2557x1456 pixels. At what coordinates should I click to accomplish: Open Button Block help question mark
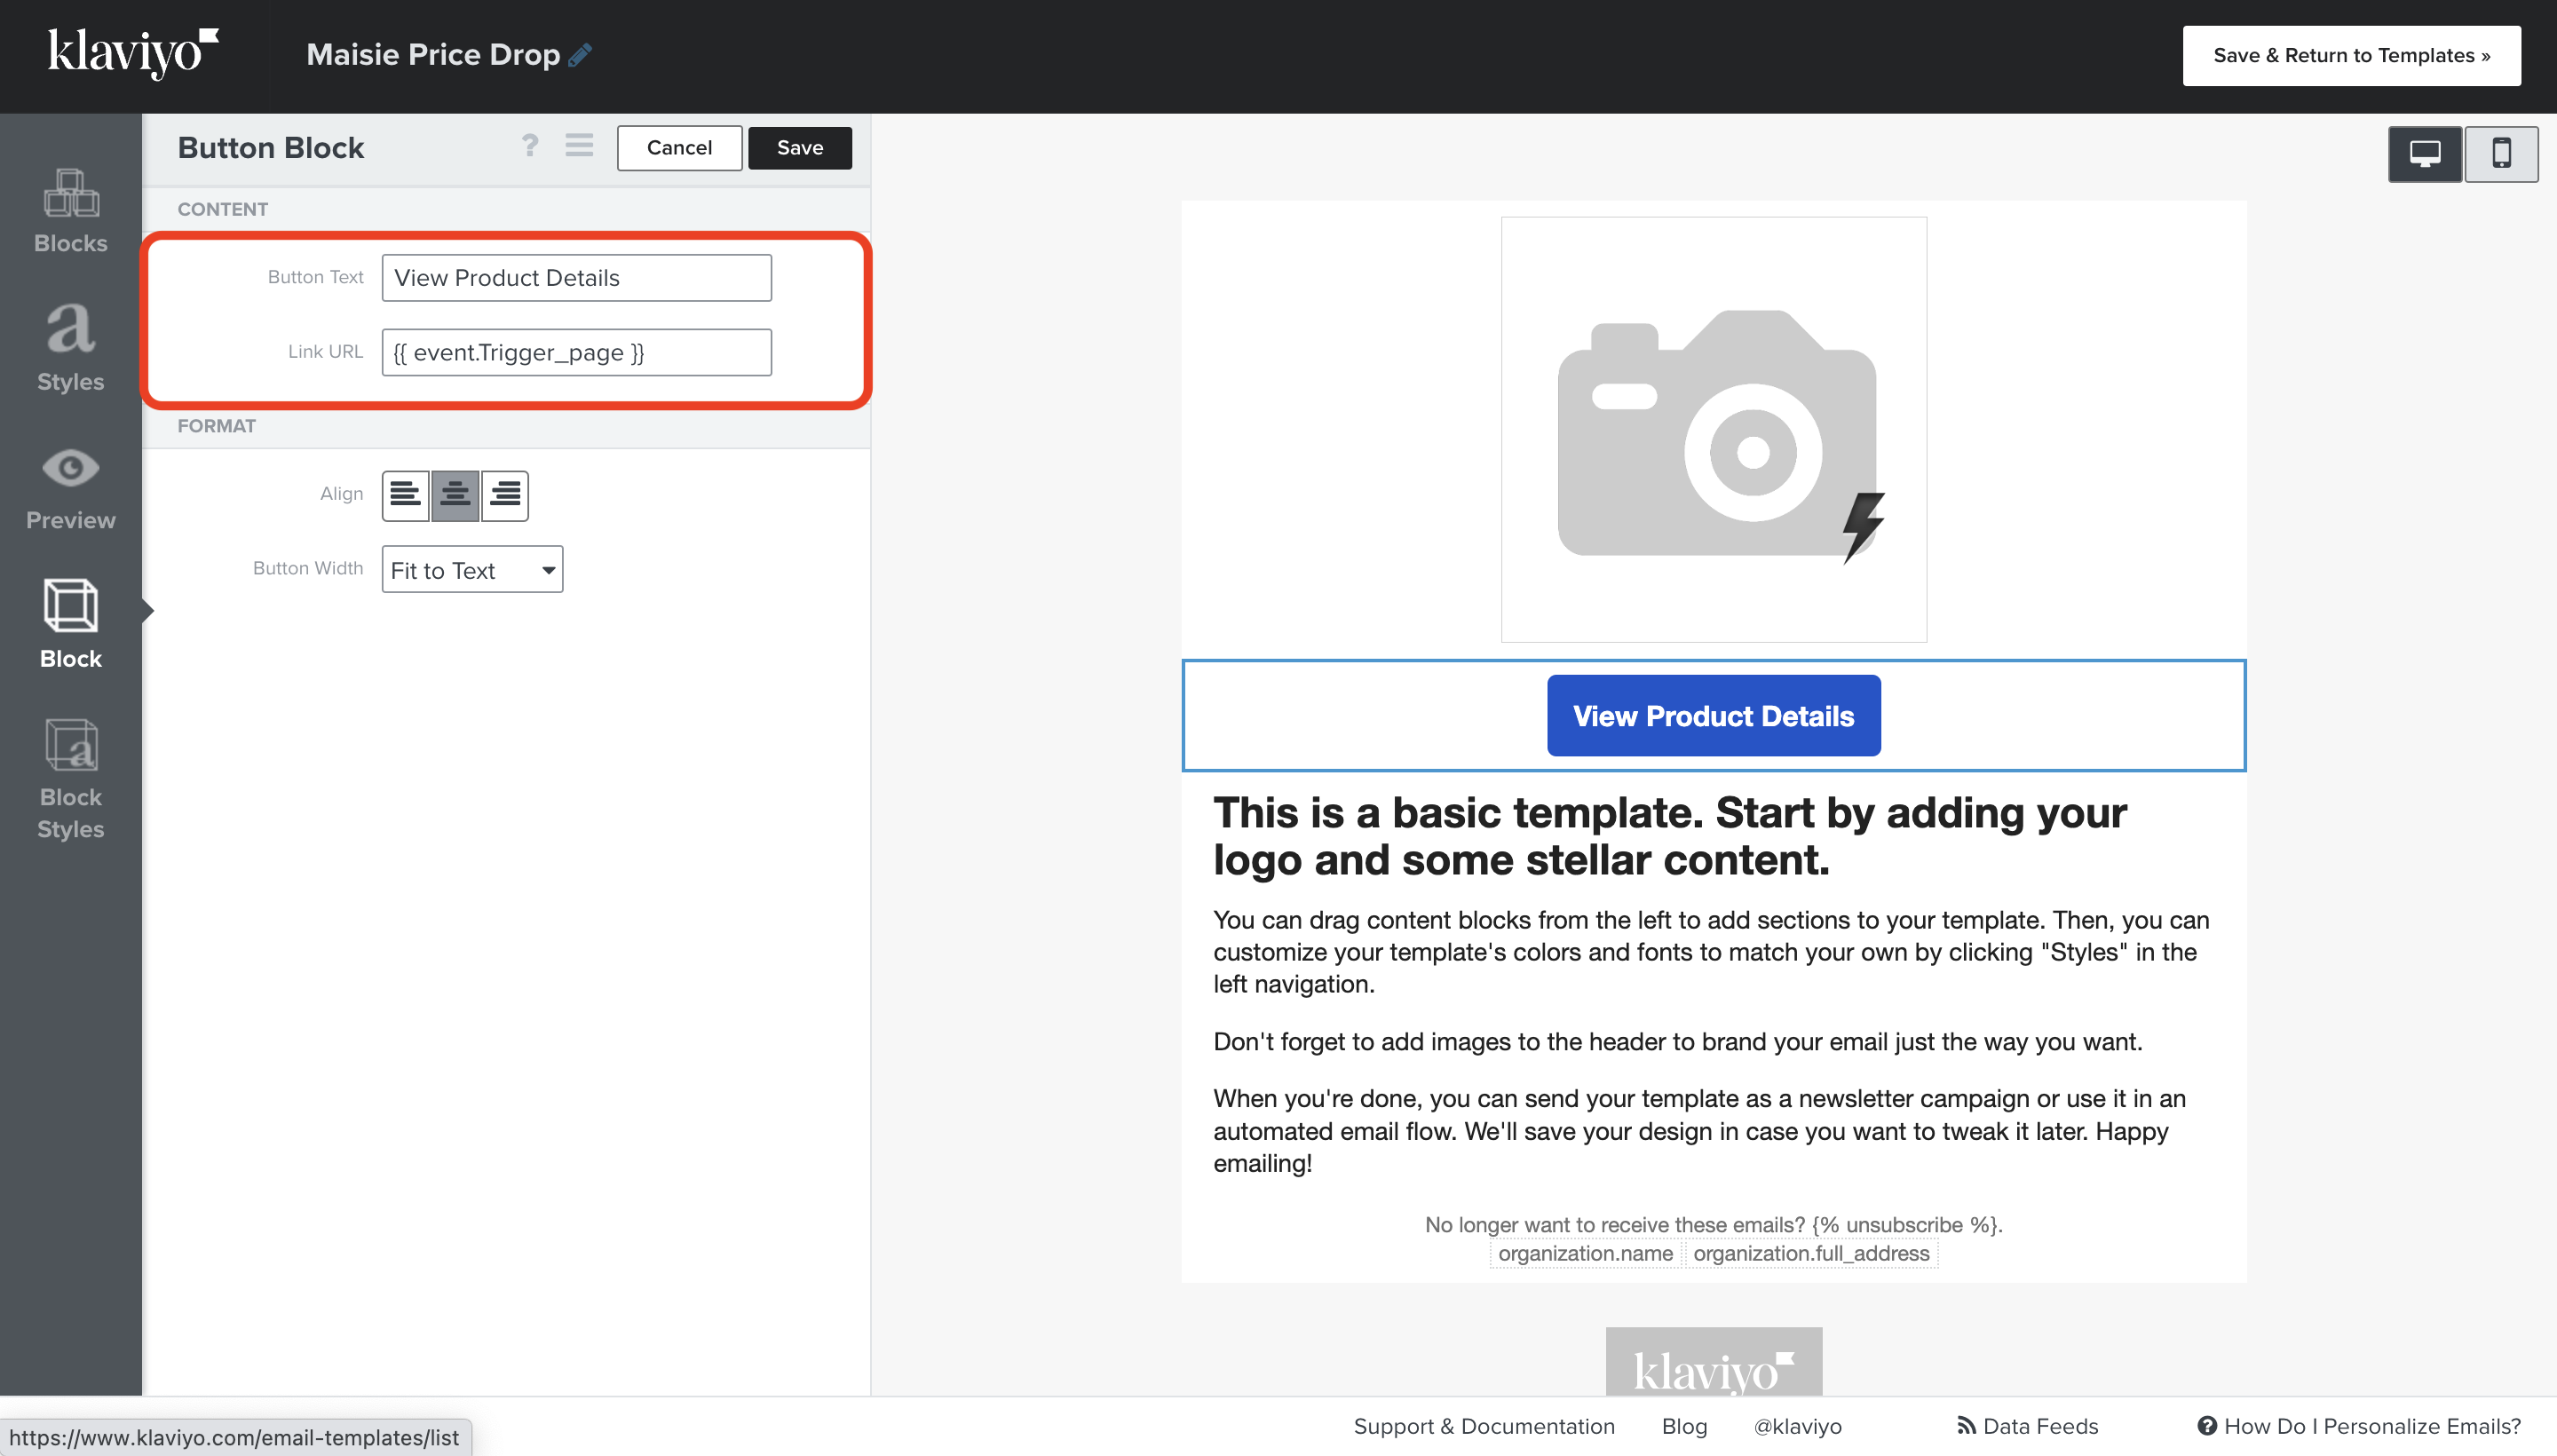point(530,146)
